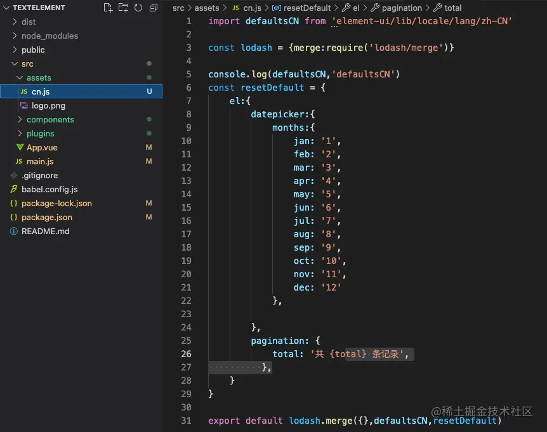
Task: Click line number 26 in the gutter
Action: [186, 354]
